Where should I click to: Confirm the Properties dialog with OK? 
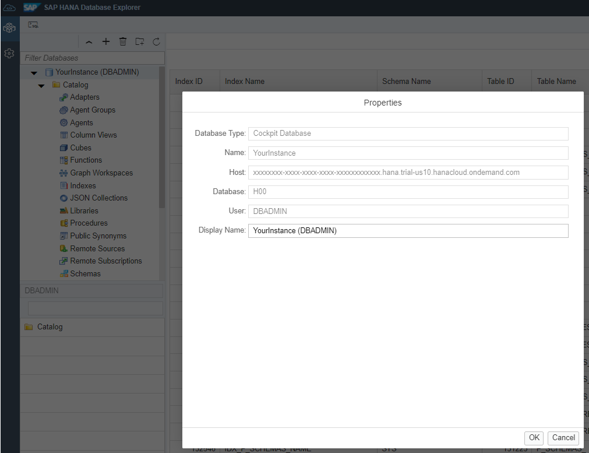pyautogui.click(x=534, y=438)
